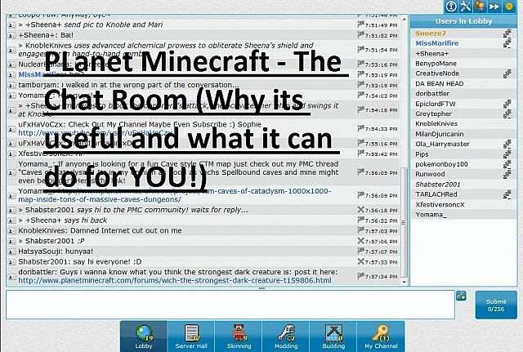Click user icon left of 'HatsyaSouji: hunyaa!'
The image size is (523, 352).
pos(11,252)
